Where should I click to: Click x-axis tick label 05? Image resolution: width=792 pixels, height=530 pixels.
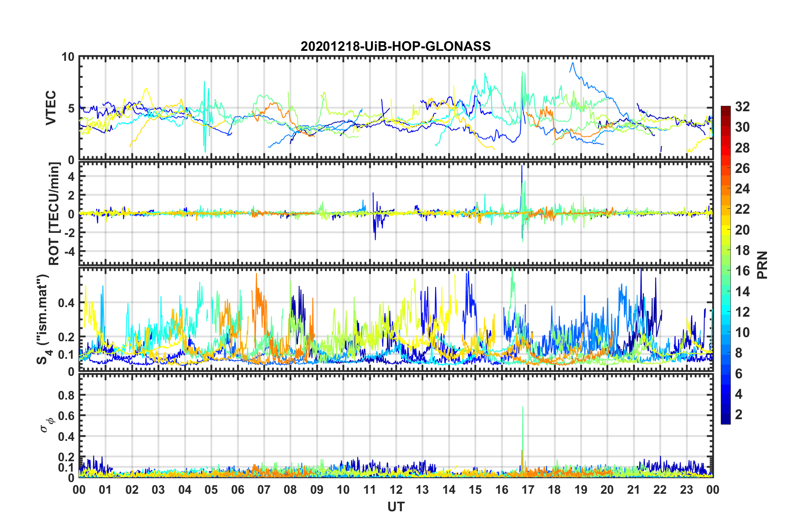tap(211, 490)
